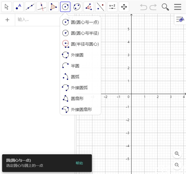The image size is (186, 174).
Task: Select the Perpendicular line tool
Action: (42, 6)
